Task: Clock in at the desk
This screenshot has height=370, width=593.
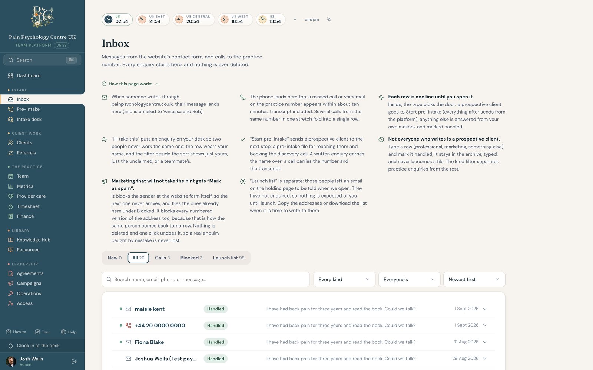Action: [42, 346]
